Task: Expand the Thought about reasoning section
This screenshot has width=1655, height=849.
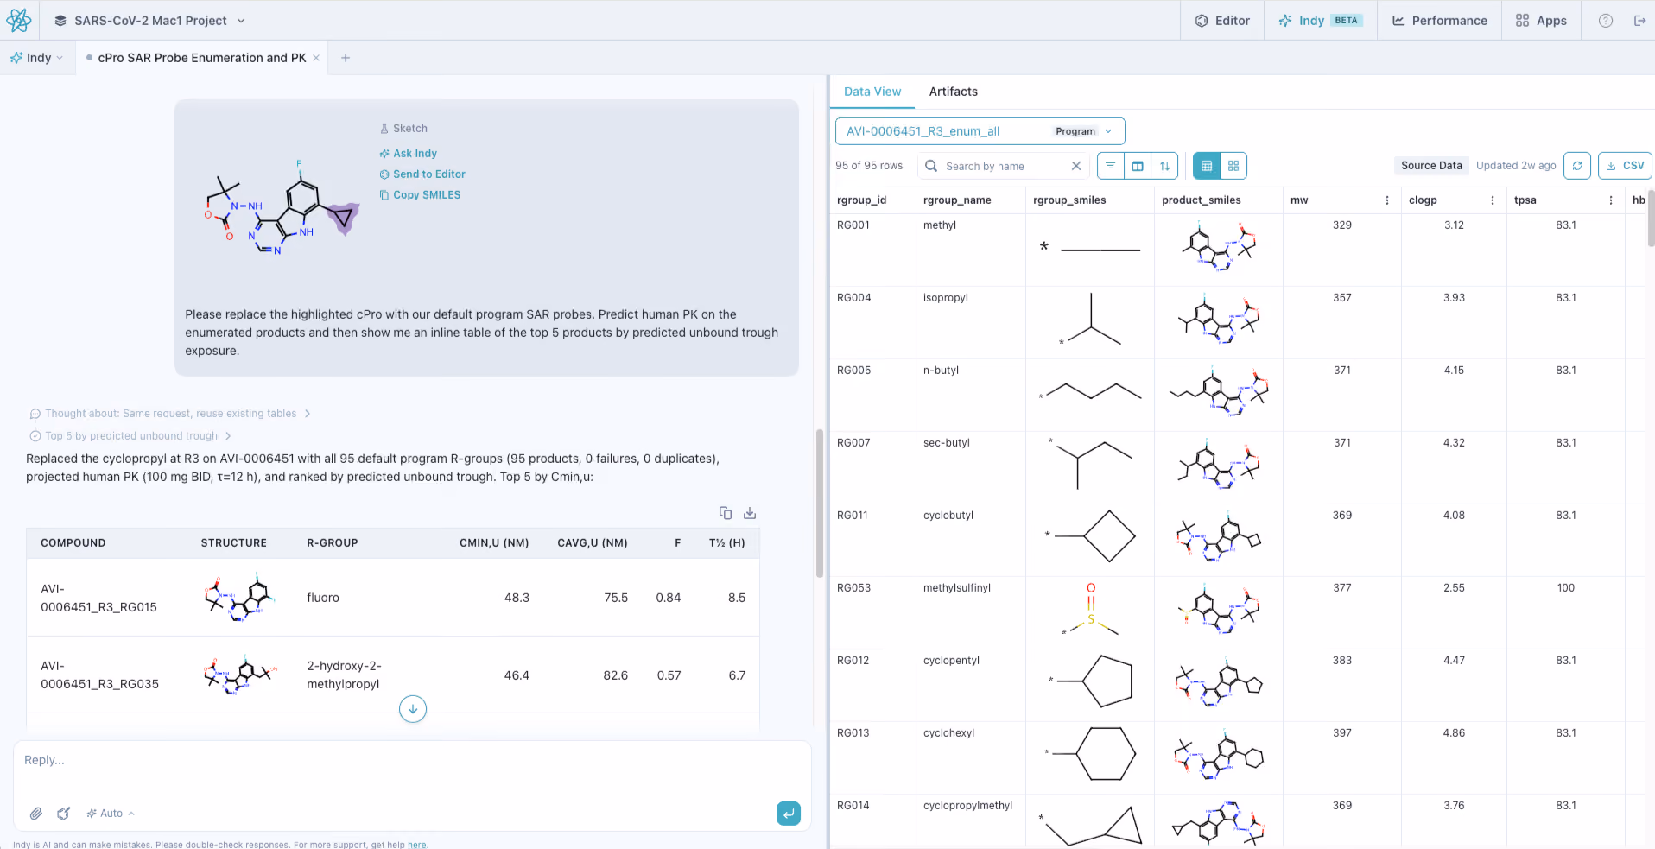Action: point(170,414)
